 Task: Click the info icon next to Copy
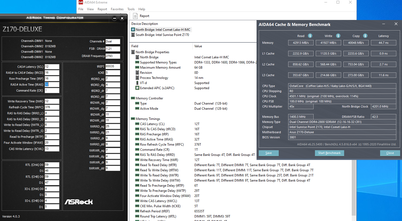click(365, 36)
